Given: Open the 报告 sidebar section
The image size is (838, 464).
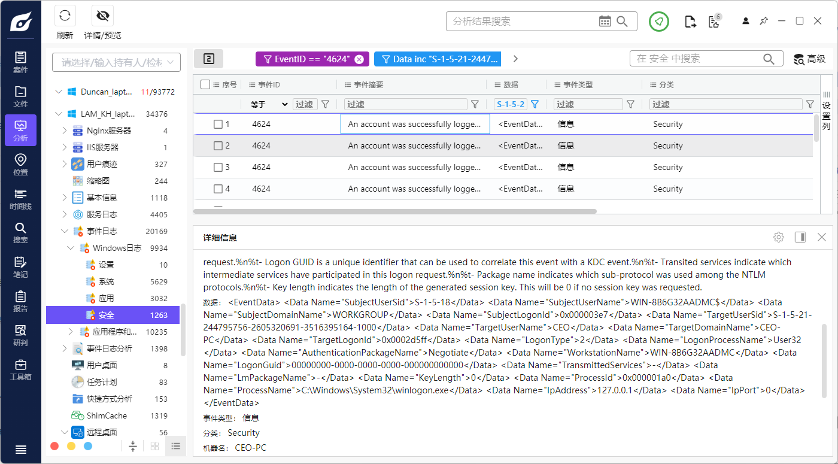Looking at the screenshot, I should pyautogui.click(x=20, y=301).
